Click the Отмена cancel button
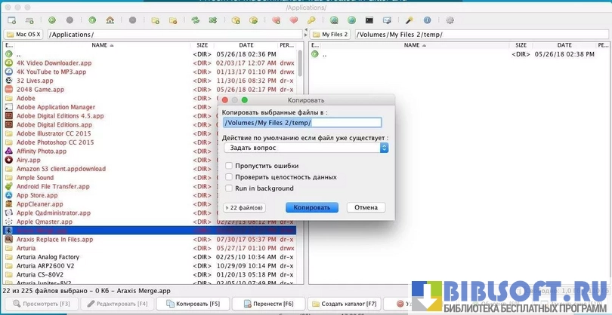The width and height of the screenshot is (612, 315). (366, 207)
